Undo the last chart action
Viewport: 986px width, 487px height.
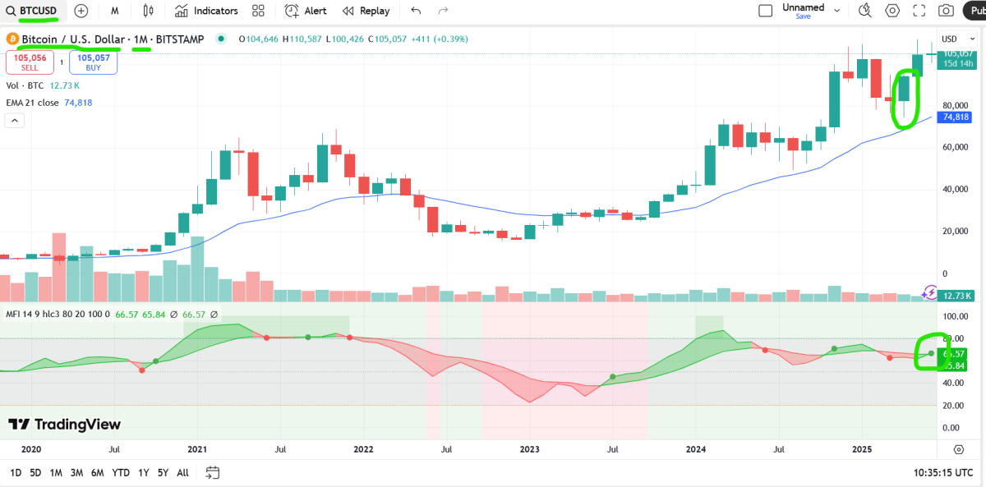[x=416, y=11]
